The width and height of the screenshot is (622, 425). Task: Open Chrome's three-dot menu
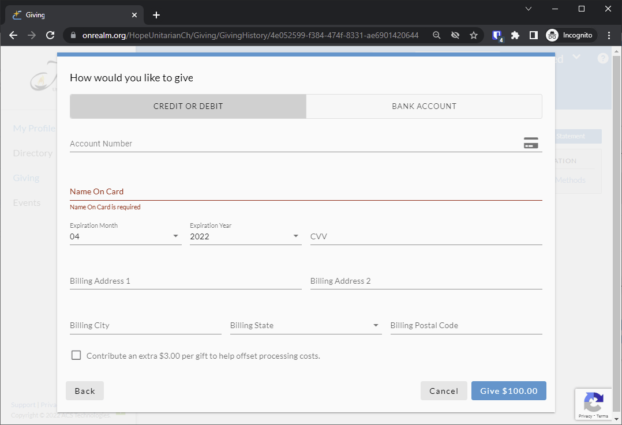coord(609,35)
